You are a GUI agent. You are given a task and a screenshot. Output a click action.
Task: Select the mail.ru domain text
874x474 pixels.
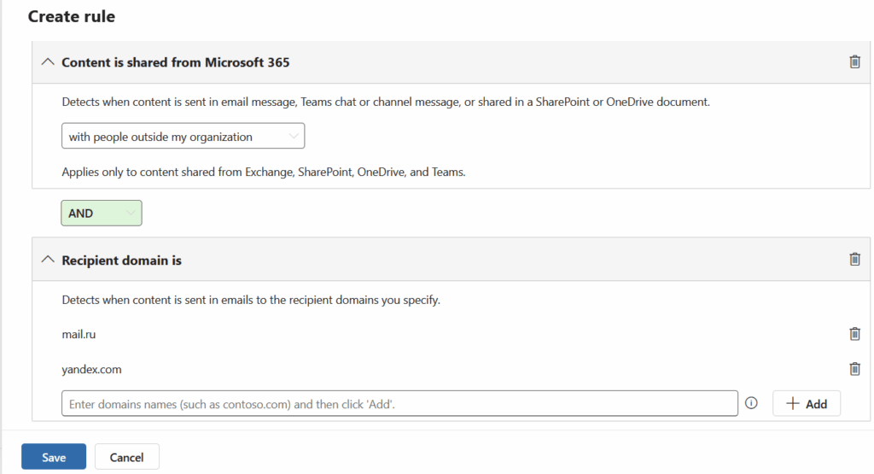coord(79,334)
